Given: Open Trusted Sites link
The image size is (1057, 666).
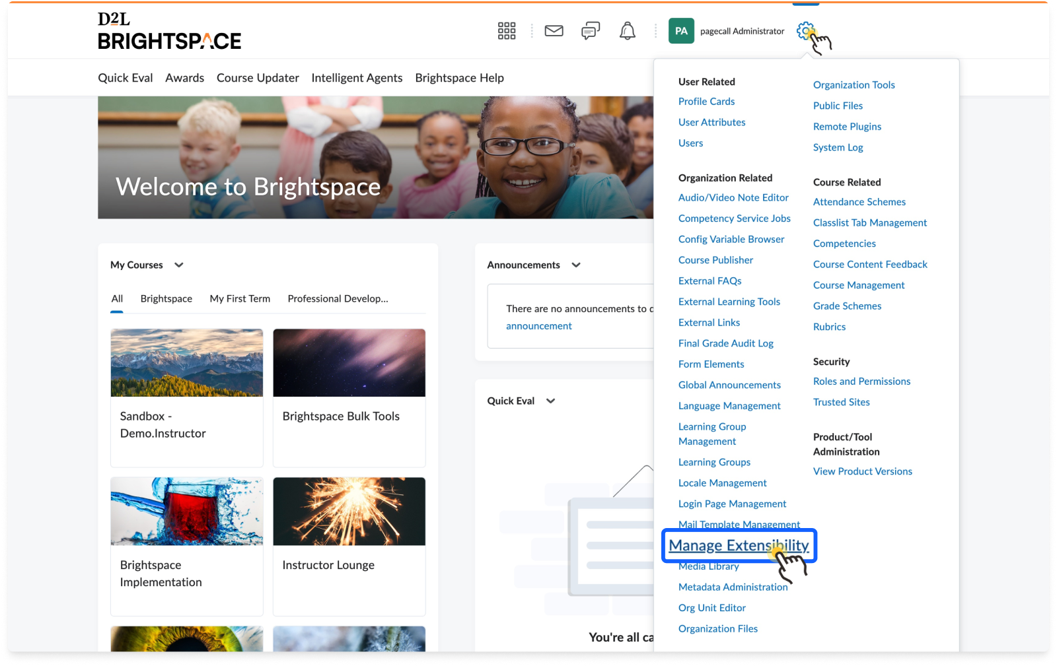Looking at the screenshot, I should pos(841,403).
